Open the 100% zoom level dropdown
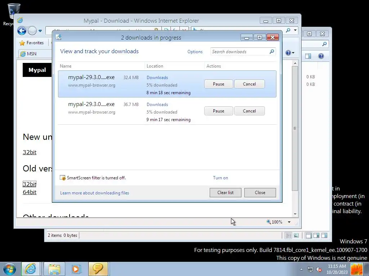369x276 pixels. [289, 222]
